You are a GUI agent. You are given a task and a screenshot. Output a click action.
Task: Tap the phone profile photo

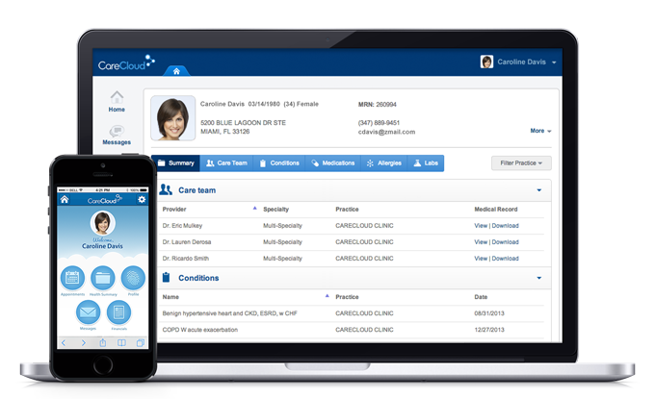[x=103, y=223]
